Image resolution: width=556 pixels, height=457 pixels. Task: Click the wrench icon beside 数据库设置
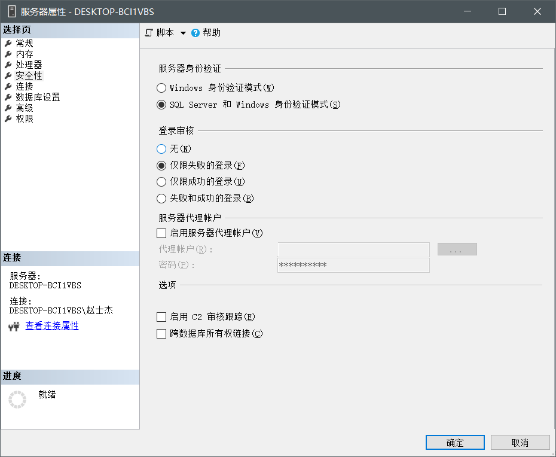tap(8, 98)
